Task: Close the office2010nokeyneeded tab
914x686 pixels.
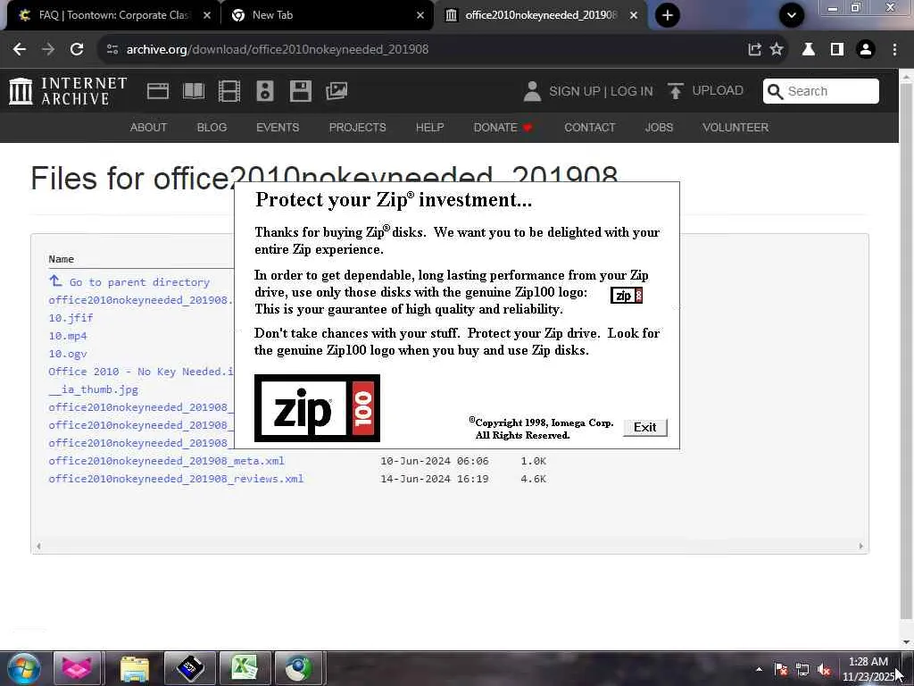Action: point(634,15)
